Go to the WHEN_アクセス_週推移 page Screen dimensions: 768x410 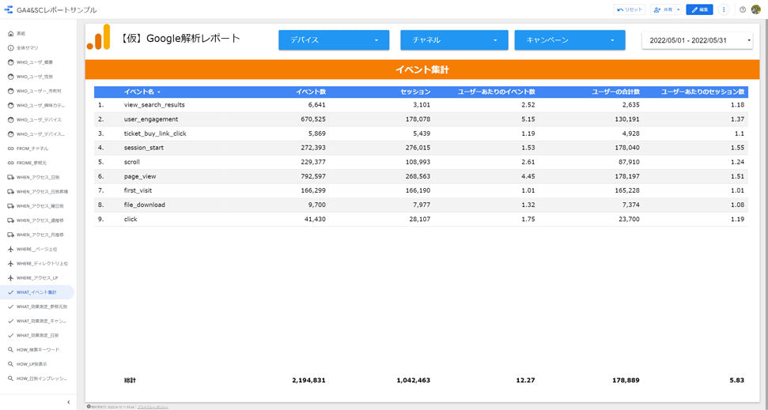(x=40, y=220)
